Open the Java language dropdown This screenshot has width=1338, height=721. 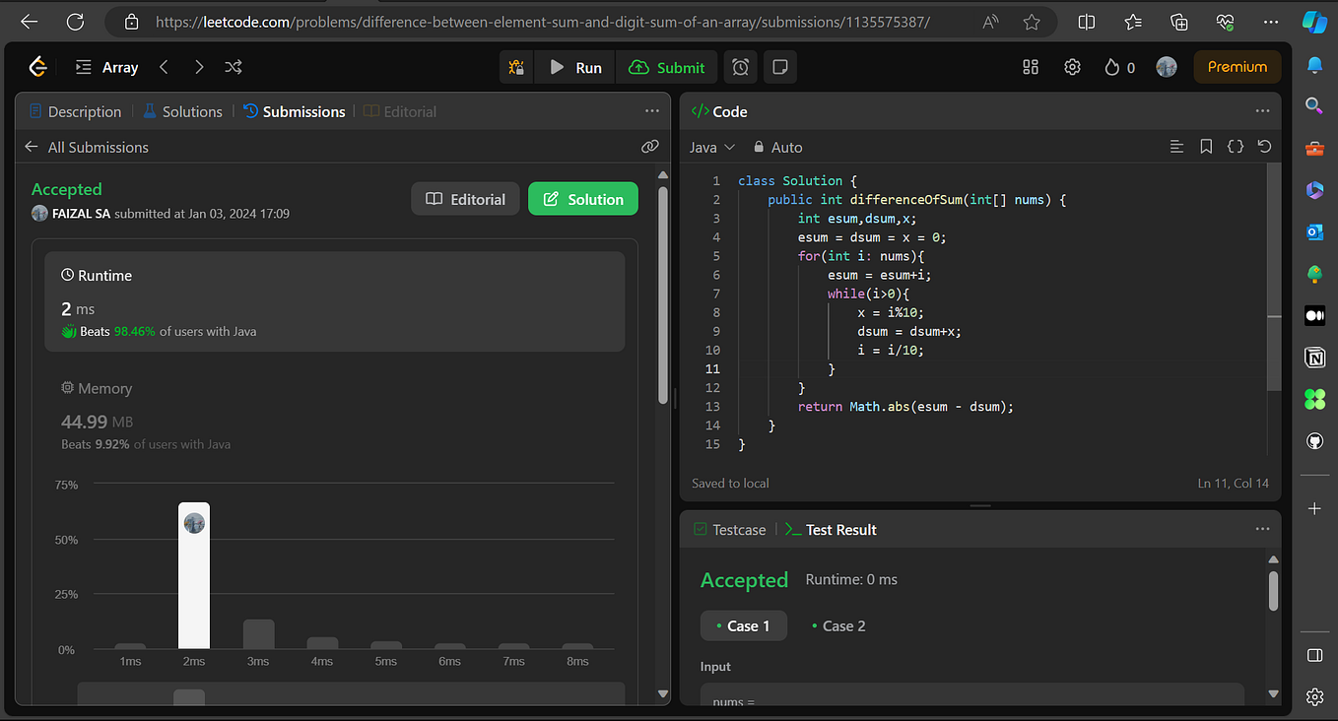click(711, 146)
